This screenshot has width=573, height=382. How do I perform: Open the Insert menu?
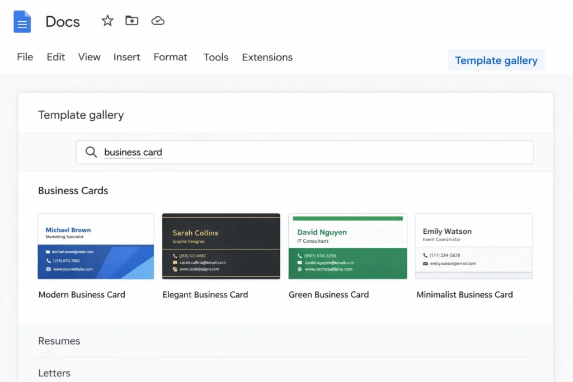tap(126, 57)
